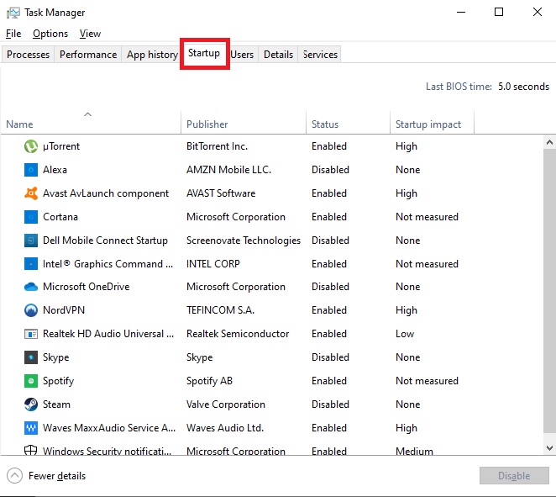Select the NordVPN row name
The height and width of the screenshot is (497, 556).
[x=64, y=310]
